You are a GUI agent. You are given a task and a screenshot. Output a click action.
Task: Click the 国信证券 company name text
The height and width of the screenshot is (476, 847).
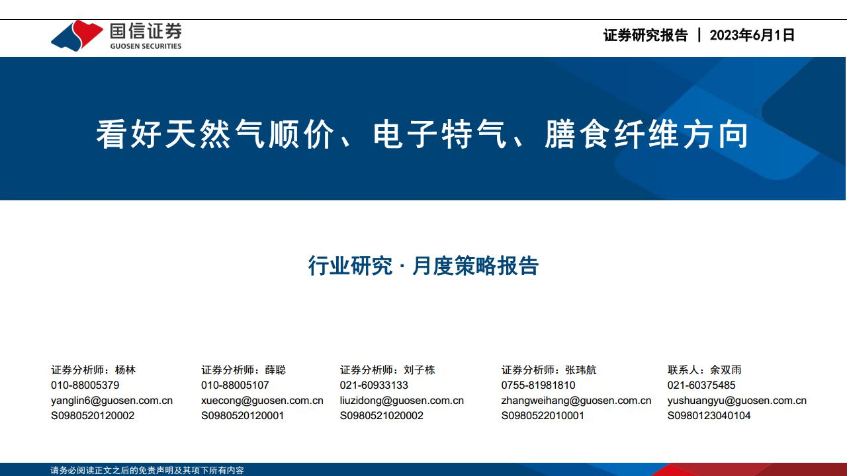(x=146, y=31)
